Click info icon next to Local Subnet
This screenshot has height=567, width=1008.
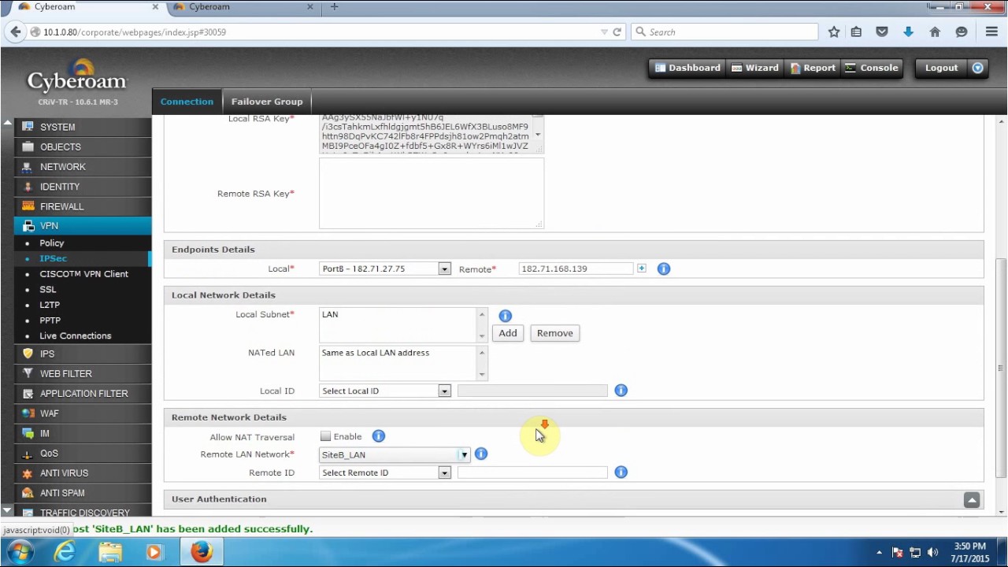tap(506, 316)
